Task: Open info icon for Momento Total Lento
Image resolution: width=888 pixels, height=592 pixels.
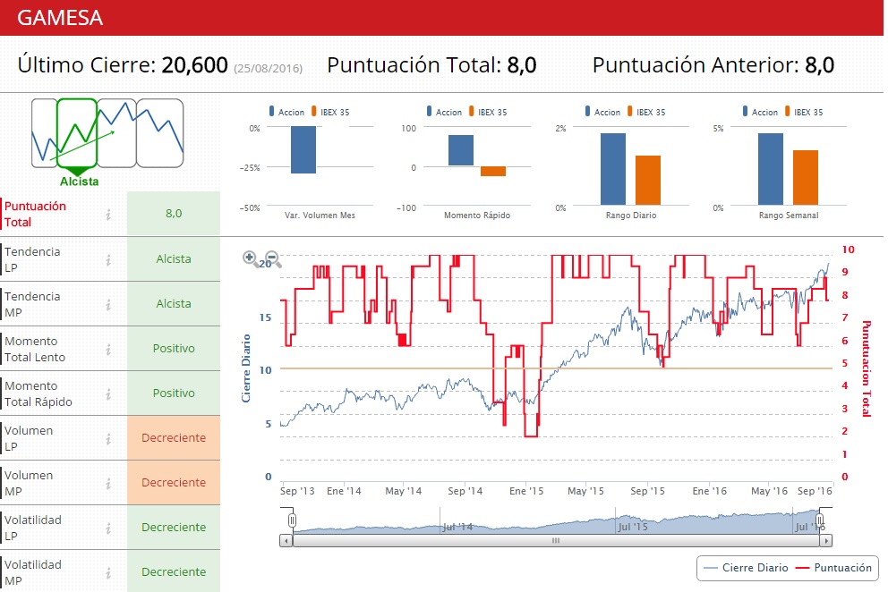Action: point(108,349)
